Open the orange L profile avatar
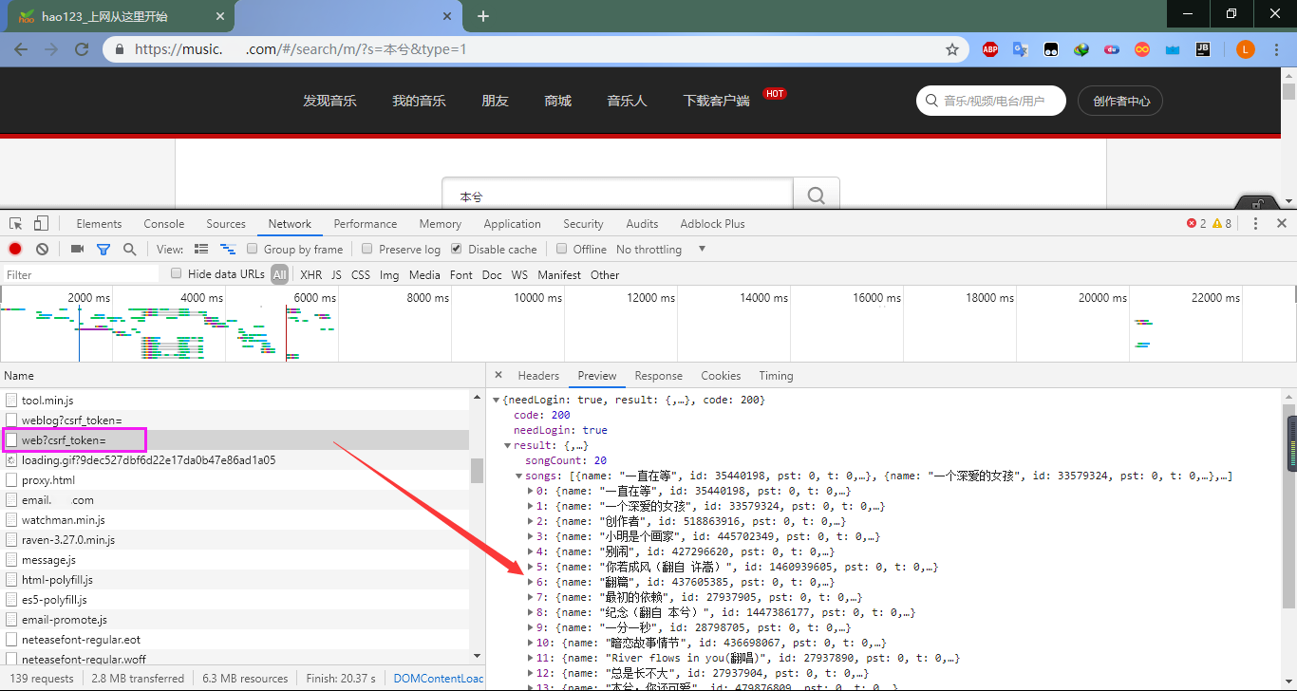The height and width of the screenshot is (691, 1297). (1246, 49)
